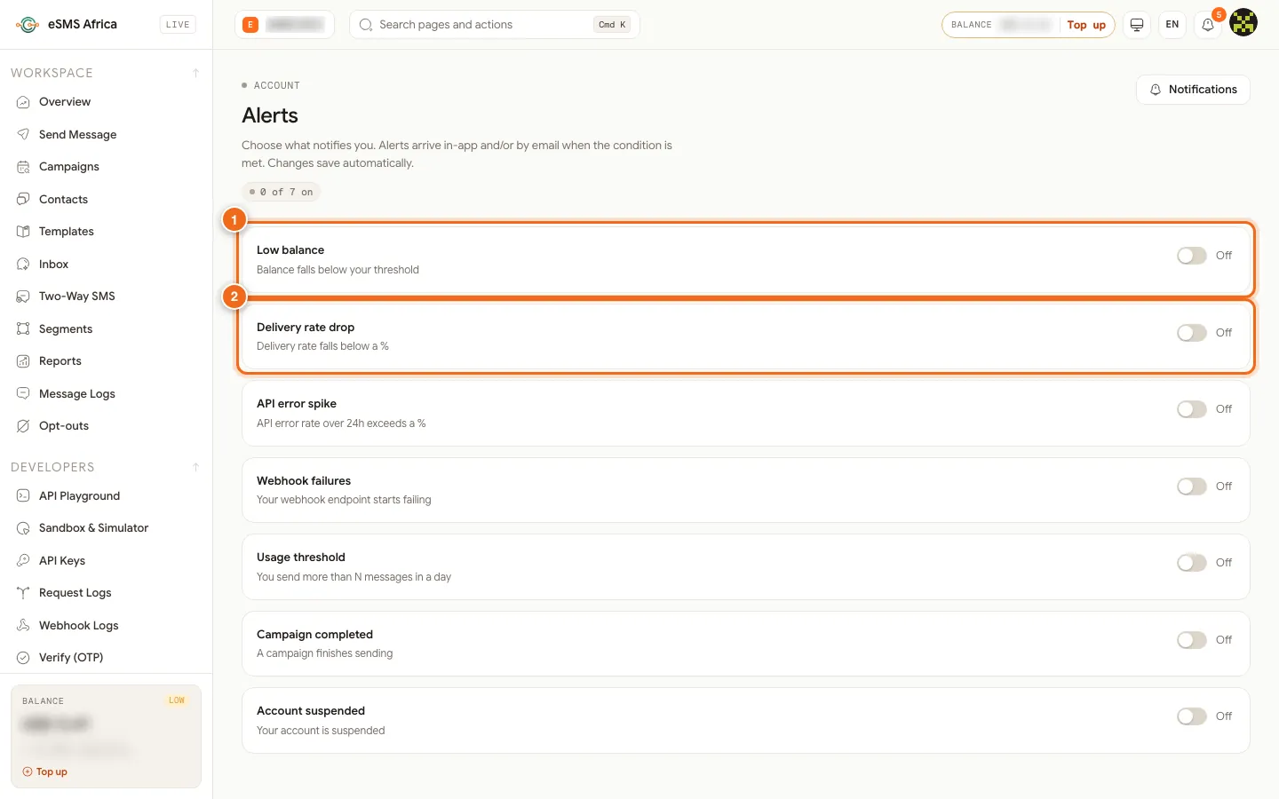This screenshot has height=799, width=1279.
Task: Open the account switcher dropdown
Action: click(x=284, y=25)
